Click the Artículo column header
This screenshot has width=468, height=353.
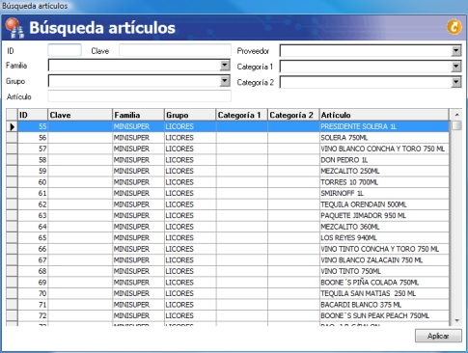tap(384, 115)
